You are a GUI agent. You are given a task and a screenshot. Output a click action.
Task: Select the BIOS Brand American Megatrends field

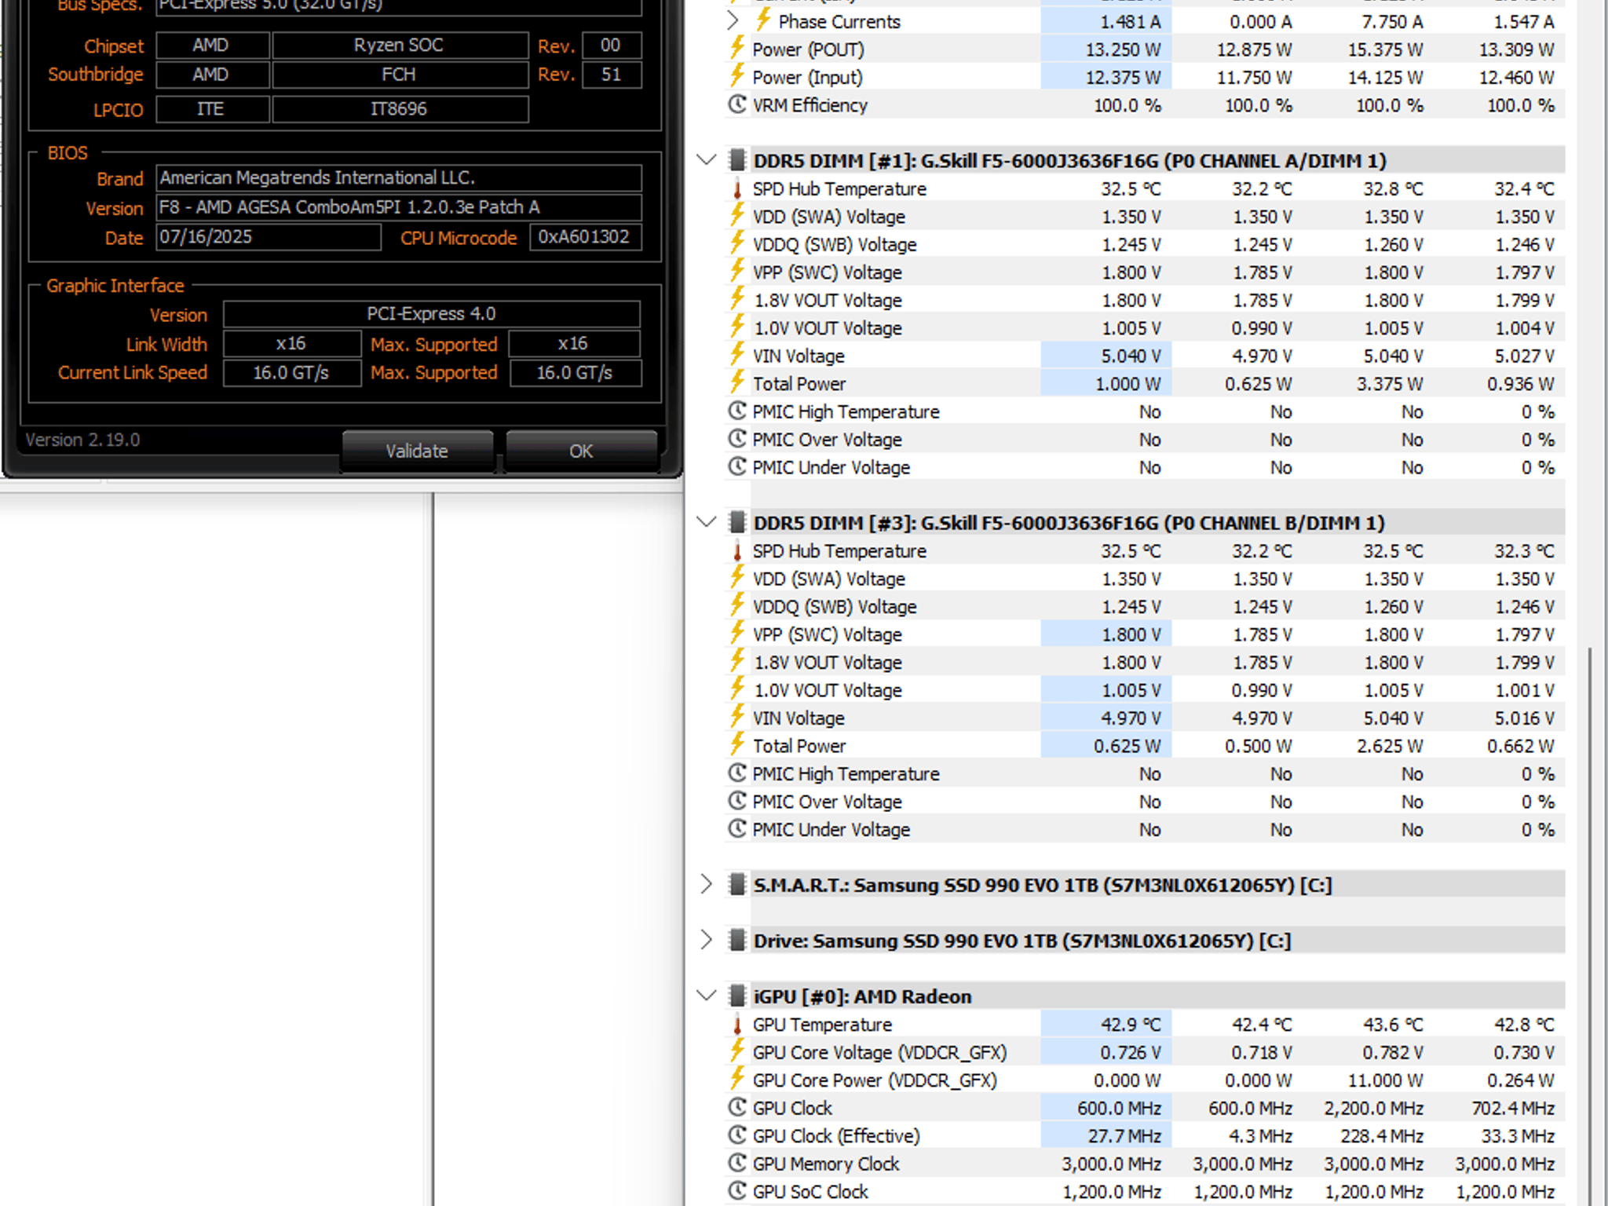pyautogui.click(x=399, y=178)
